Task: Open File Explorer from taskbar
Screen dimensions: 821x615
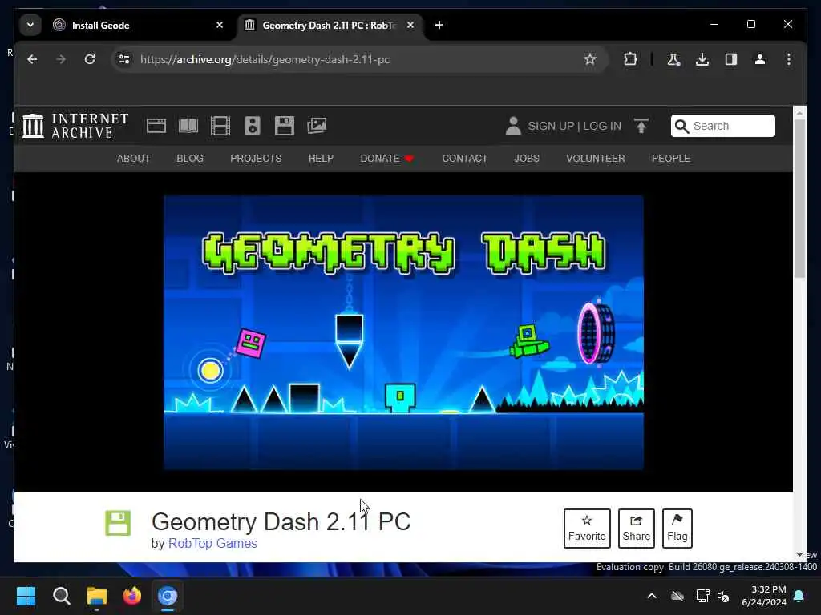Action: pos(97,596)
